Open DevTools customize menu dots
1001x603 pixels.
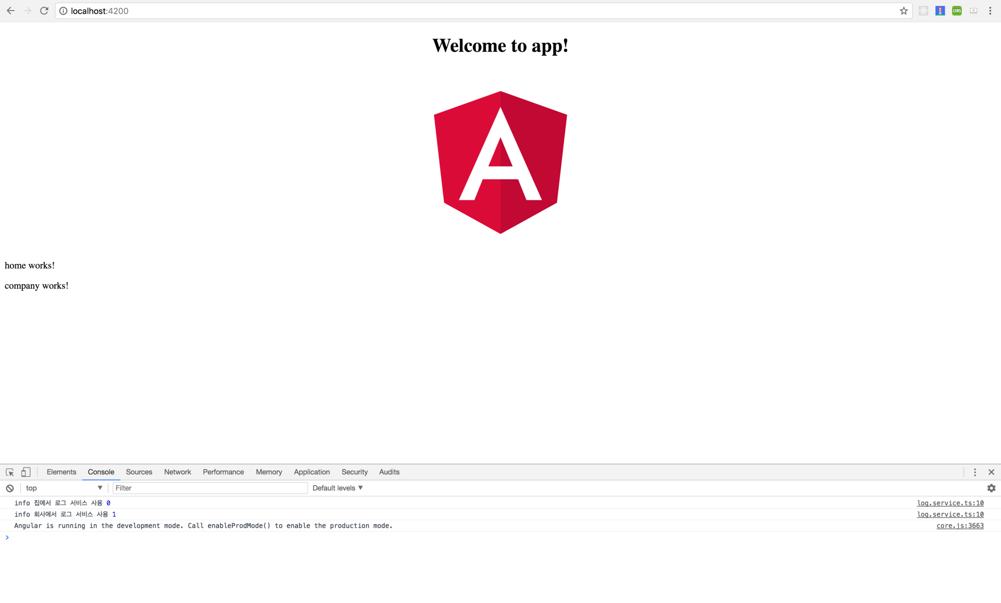(x=975, y=472)
